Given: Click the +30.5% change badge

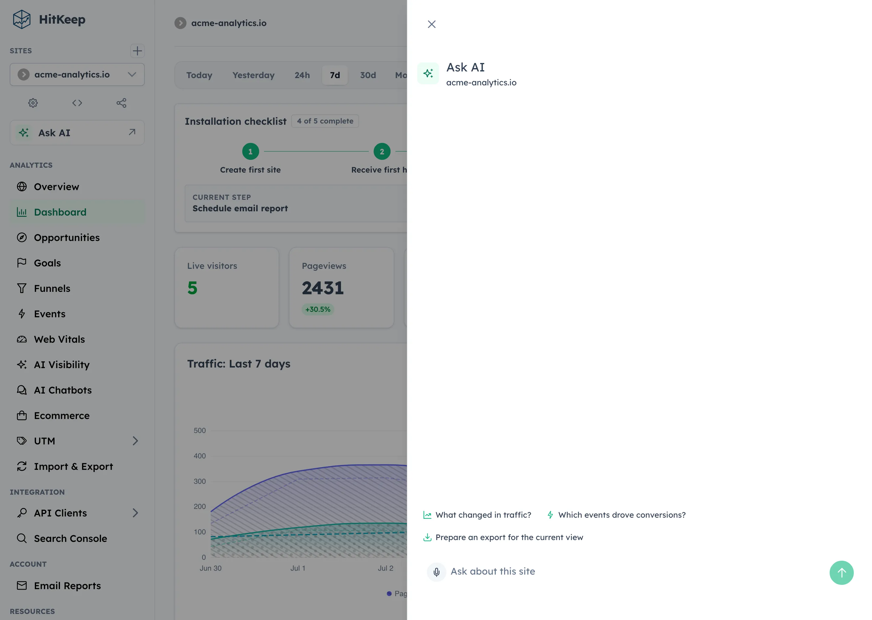Looking at the screenshot, I should [x=318, y=309].
